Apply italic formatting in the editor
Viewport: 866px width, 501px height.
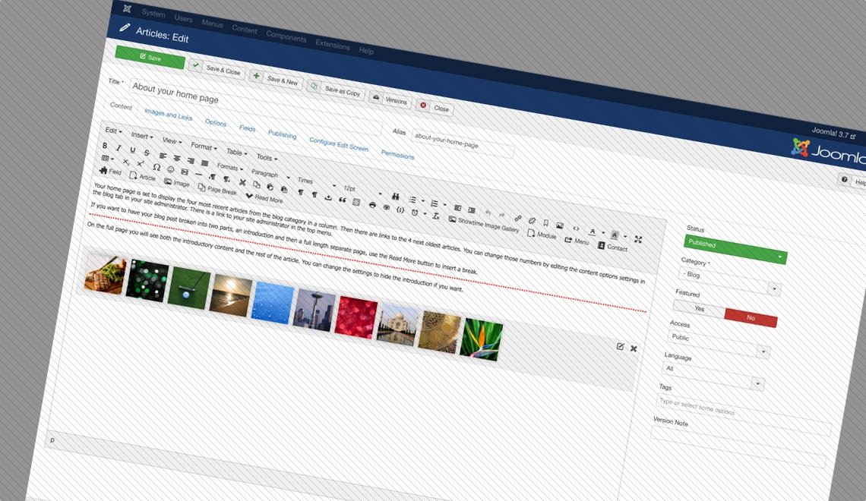pyautogui.click(x=119, y=148)
